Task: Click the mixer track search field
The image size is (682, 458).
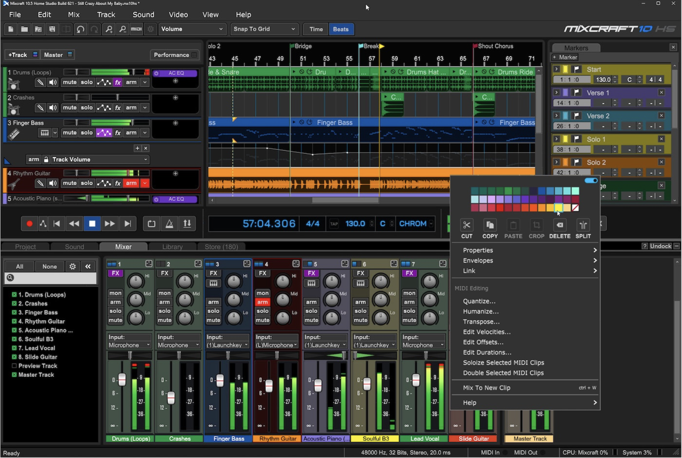Action: (x=51, y=278)
